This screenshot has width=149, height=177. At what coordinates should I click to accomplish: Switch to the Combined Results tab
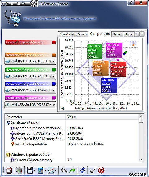tap(73, 34)
